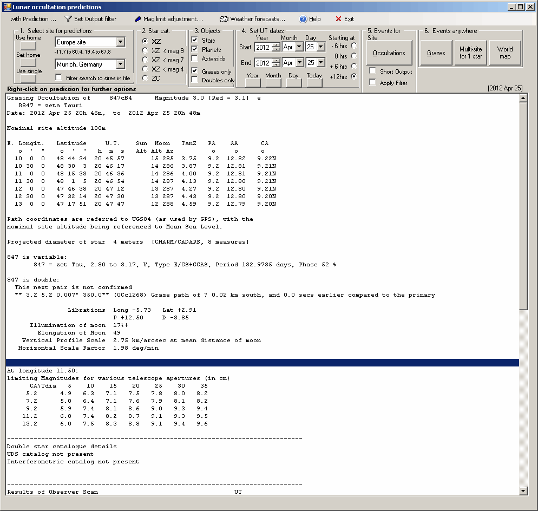Increment the Start year spinner
This screenshot has height=511, width=538.
(x=276, y=45)
